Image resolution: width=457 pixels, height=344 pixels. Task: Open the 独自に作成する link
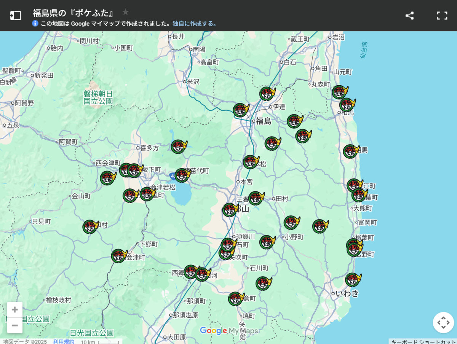pos(194,24)
